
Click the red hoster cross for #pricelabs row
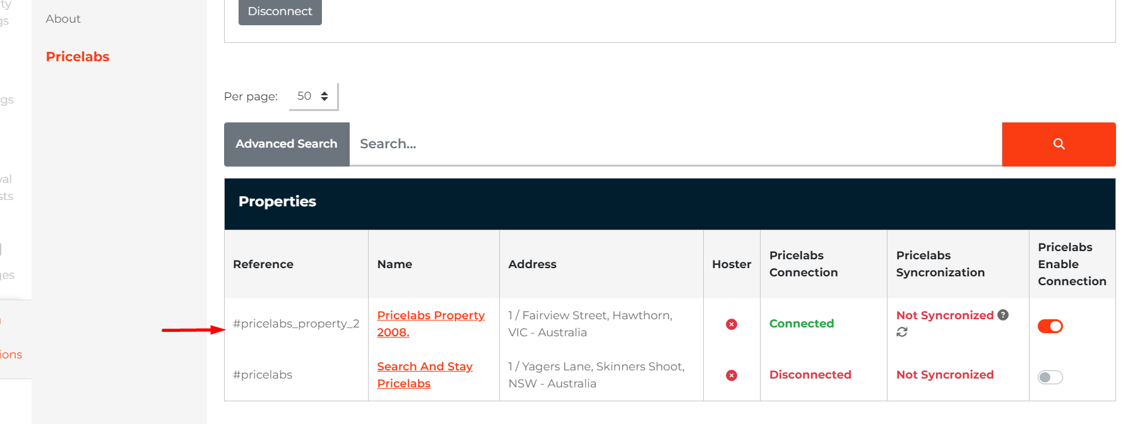[x=732, y=375]
